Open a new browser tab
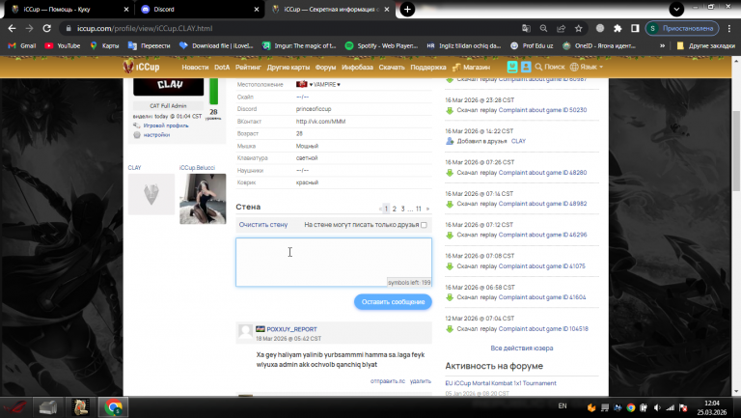 [x=407, y=9]
